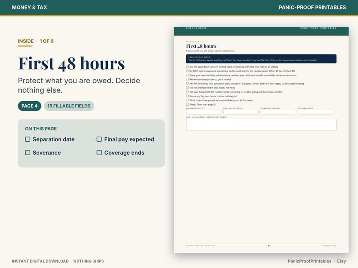Check the Coverage ends box
358x268 pixels.
99,152
